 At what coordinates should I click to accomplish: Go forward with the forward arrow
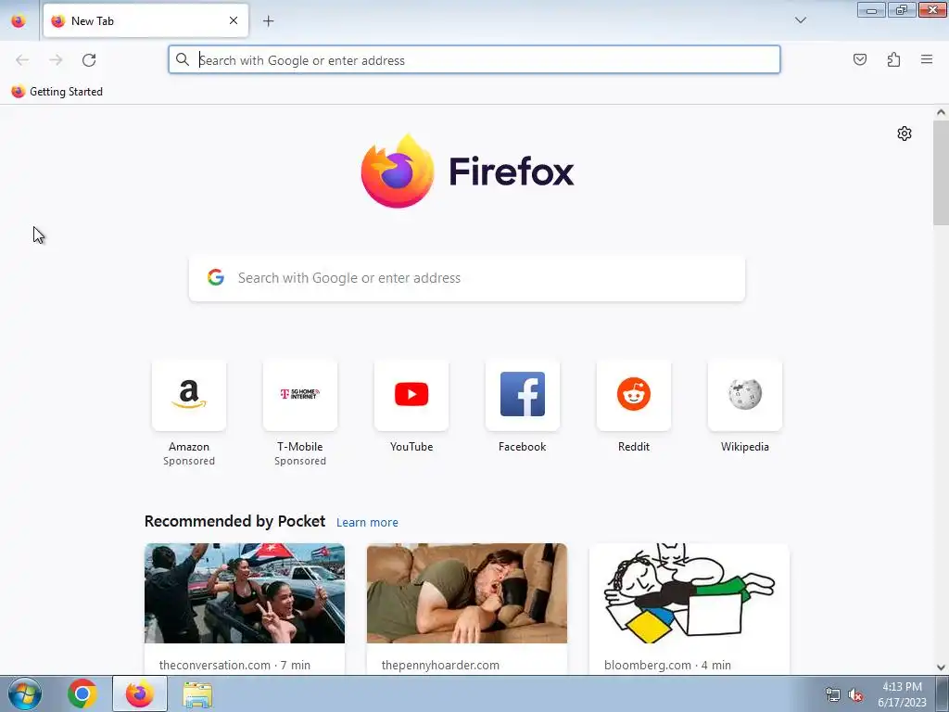(56, 60)
